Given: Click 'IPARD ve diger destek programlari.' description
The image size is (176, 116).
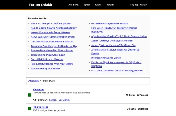Looking at the screenshot, I should pyautogui.click(x=49, y=110).
